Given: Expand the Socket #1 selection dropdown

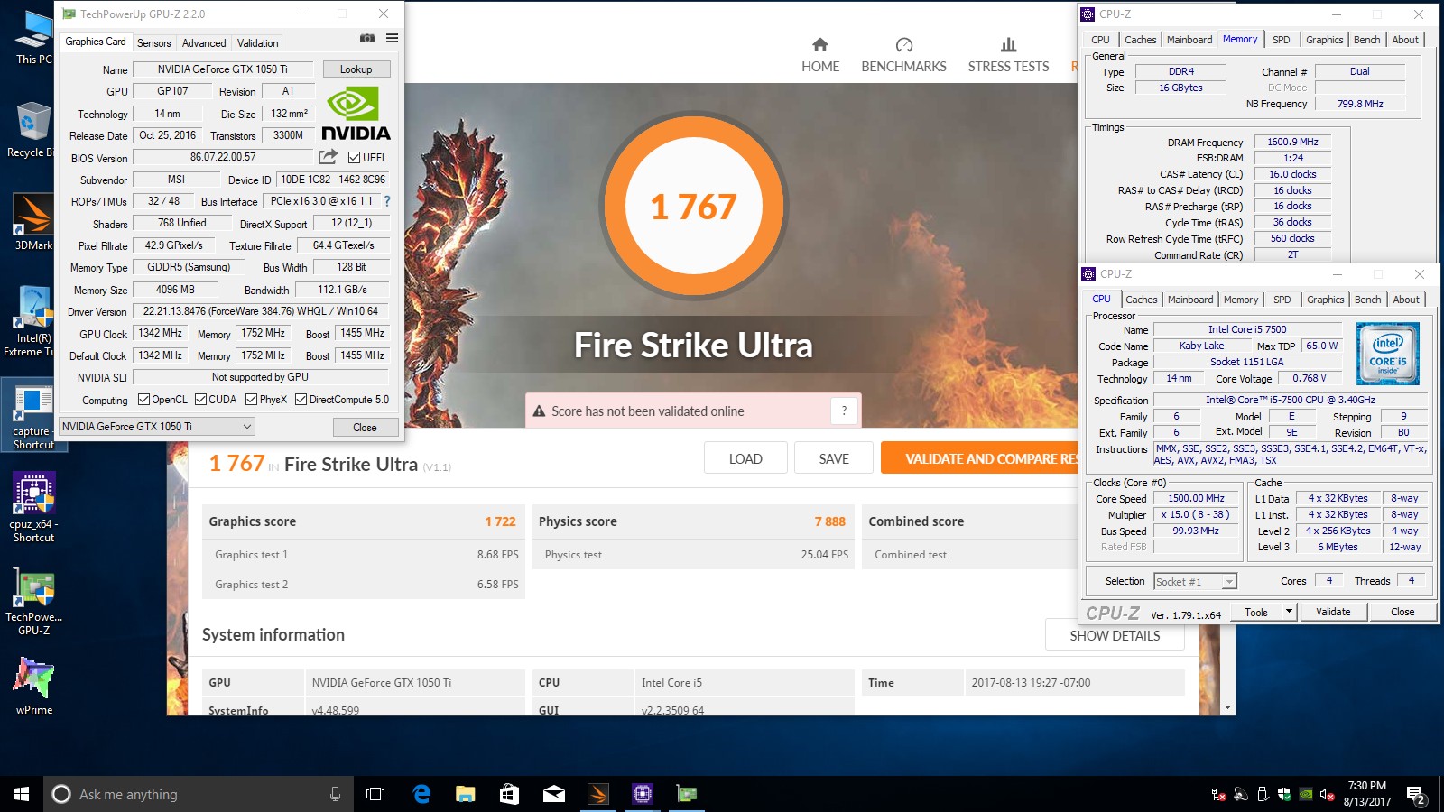Looking at the screenshot, I should click(x=1228, y=582).
